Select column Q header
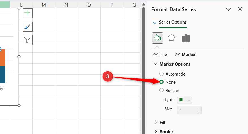 click(132, 5)
